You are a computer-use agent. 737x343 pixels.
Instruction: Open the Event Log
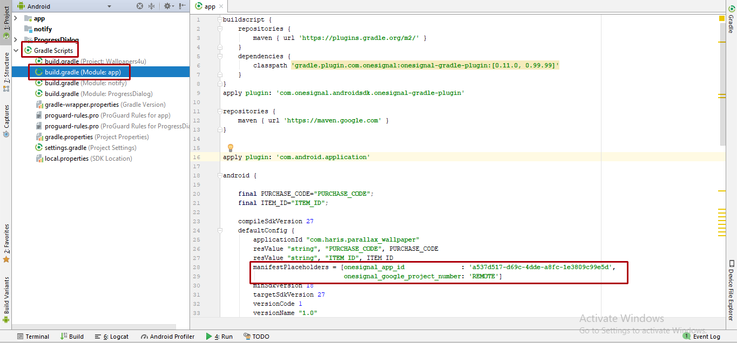click(x=701, y=337)
